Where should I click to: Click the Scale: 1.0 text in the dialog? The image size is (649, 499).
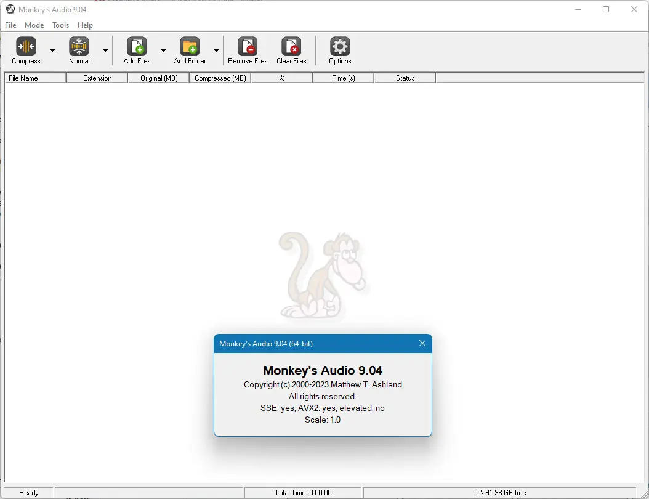pyautogui.click(x=323, y=420)
